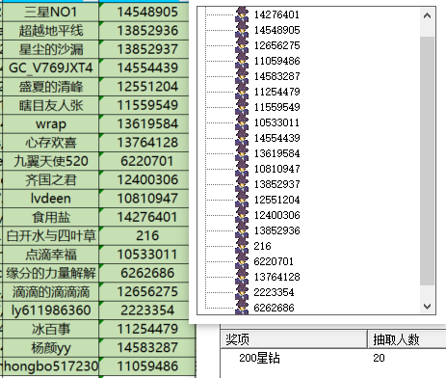Click the avatar icon beside 13619584 in list
Viewport: 446px width, 378px height.
pyautogui.click(x=242, y=153)
